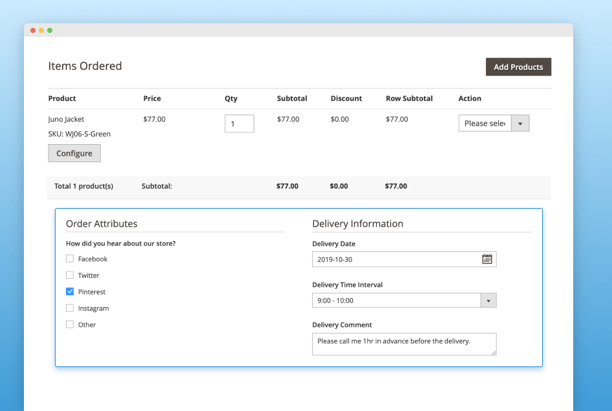Tick the Instagram checkbox
This screenshot has width=612, height=411.
coord(70,308)
